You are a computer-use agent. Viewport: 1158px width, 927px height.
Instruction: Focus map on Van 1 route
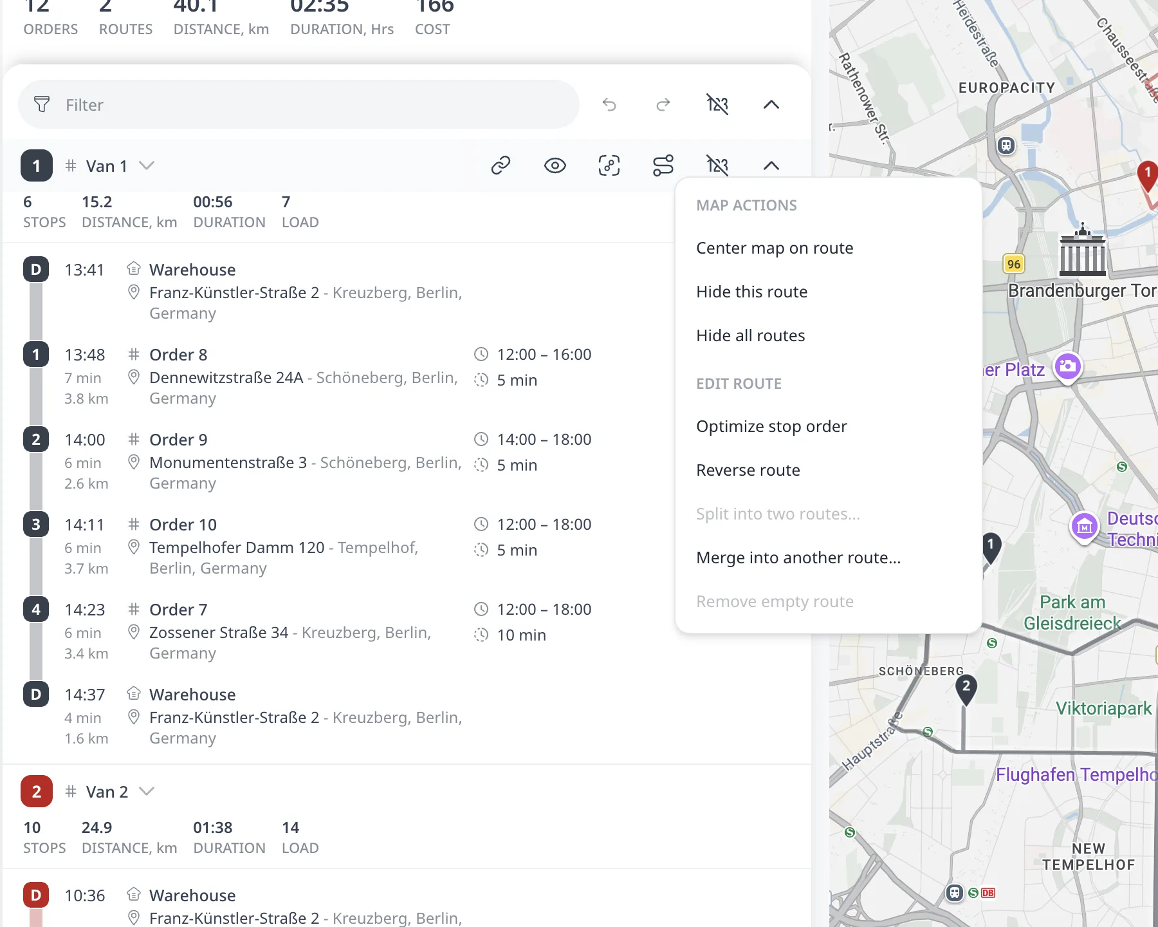click(x=609, y=165)
